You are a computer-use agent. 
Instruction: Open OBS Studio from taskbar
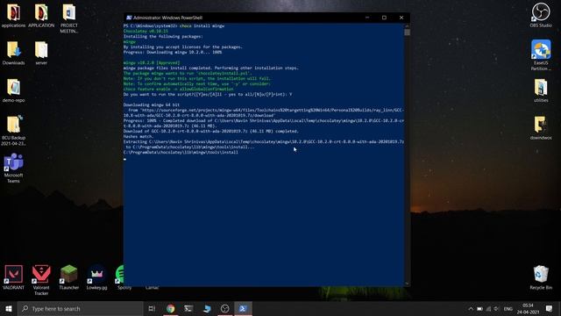[x=224, y=308]
